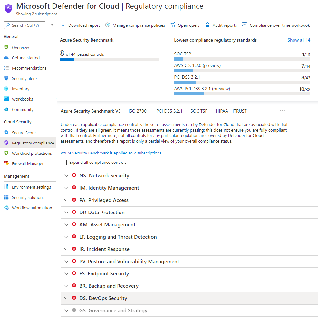Click the failed status icon for Network Security
Viewport: 318px width, 317px height.
(x=74, y=175)
